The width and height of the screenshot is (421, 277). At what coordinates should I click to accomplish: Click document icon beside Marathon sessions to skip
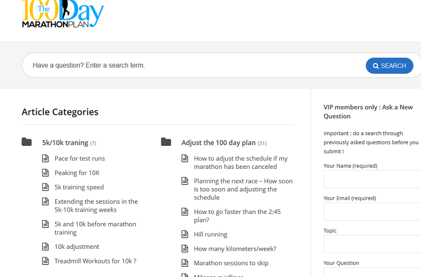coord(185,263)
